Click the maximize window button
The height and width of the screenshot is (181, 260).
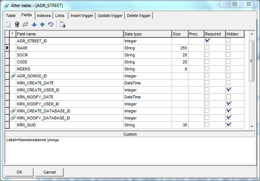point(235,4)
